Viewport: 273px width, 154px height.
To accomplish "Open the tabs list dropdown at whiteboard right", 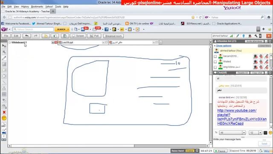I will click(x=211, y=42).
